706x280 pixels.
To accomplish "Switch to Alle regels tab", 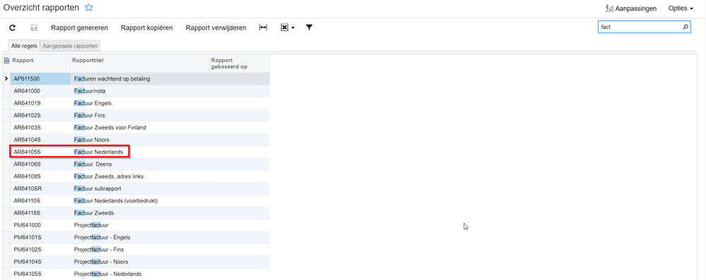I will coord(24,46).
